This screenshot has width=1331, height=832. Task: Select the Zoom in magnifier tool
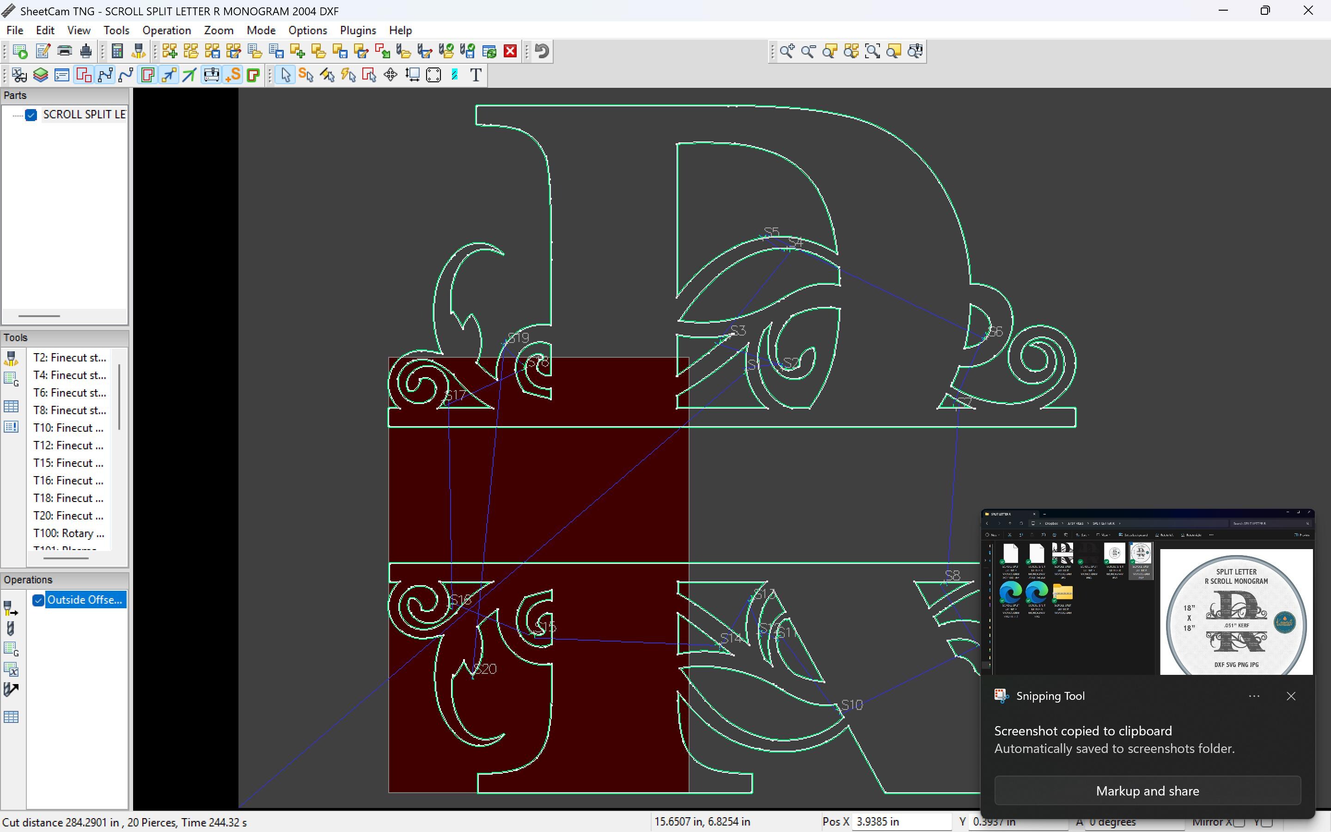[786, 51]
